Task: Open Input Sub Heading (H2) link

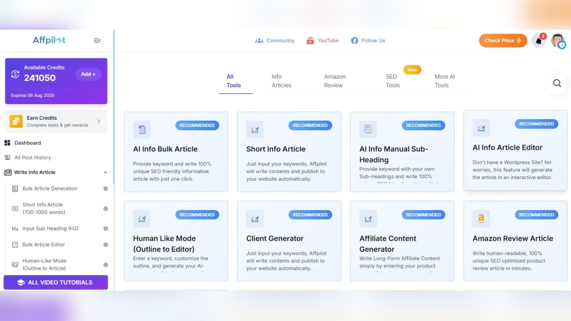Action: (x=50, y=229)
